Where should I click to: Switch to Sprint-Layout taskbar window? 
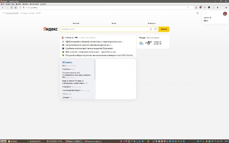coord(35,141)
